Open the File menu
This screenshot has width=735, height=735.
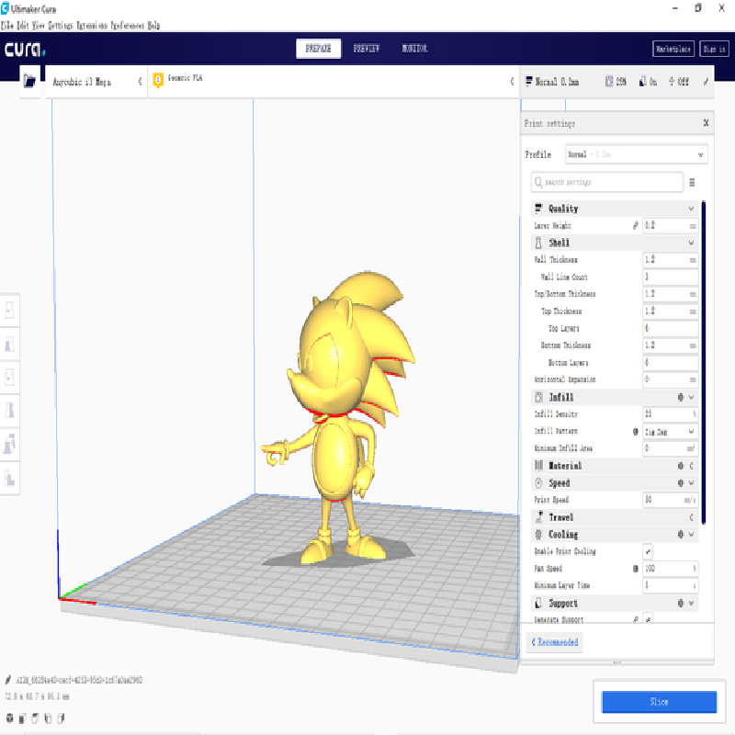point(7,26)
